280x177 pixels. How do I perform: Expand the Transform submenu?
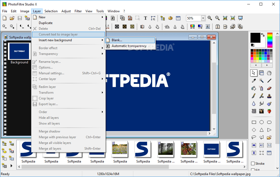46,92
